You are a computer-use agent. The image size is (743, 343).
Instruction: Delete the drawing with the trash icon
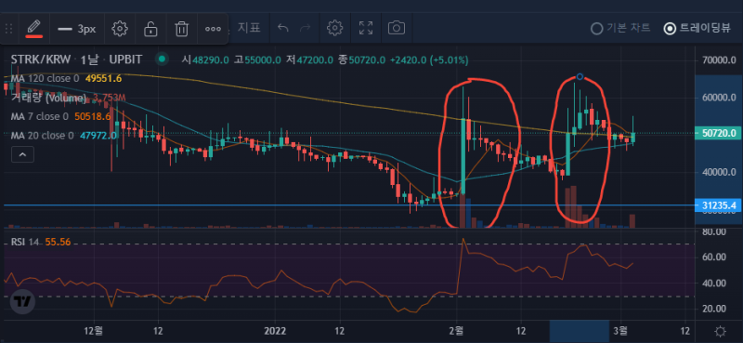point(181,29)
